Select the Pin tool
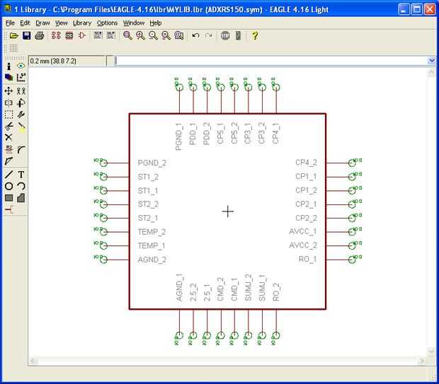The image size is (439, 384). (9, 209)
